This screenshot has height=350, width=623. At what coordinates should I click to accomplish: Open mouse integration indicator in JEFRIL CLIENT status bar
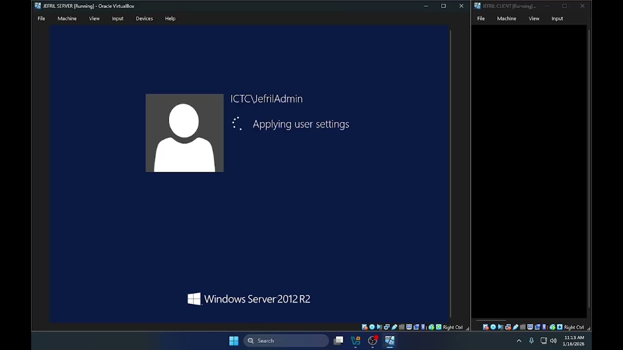(552, 327)
